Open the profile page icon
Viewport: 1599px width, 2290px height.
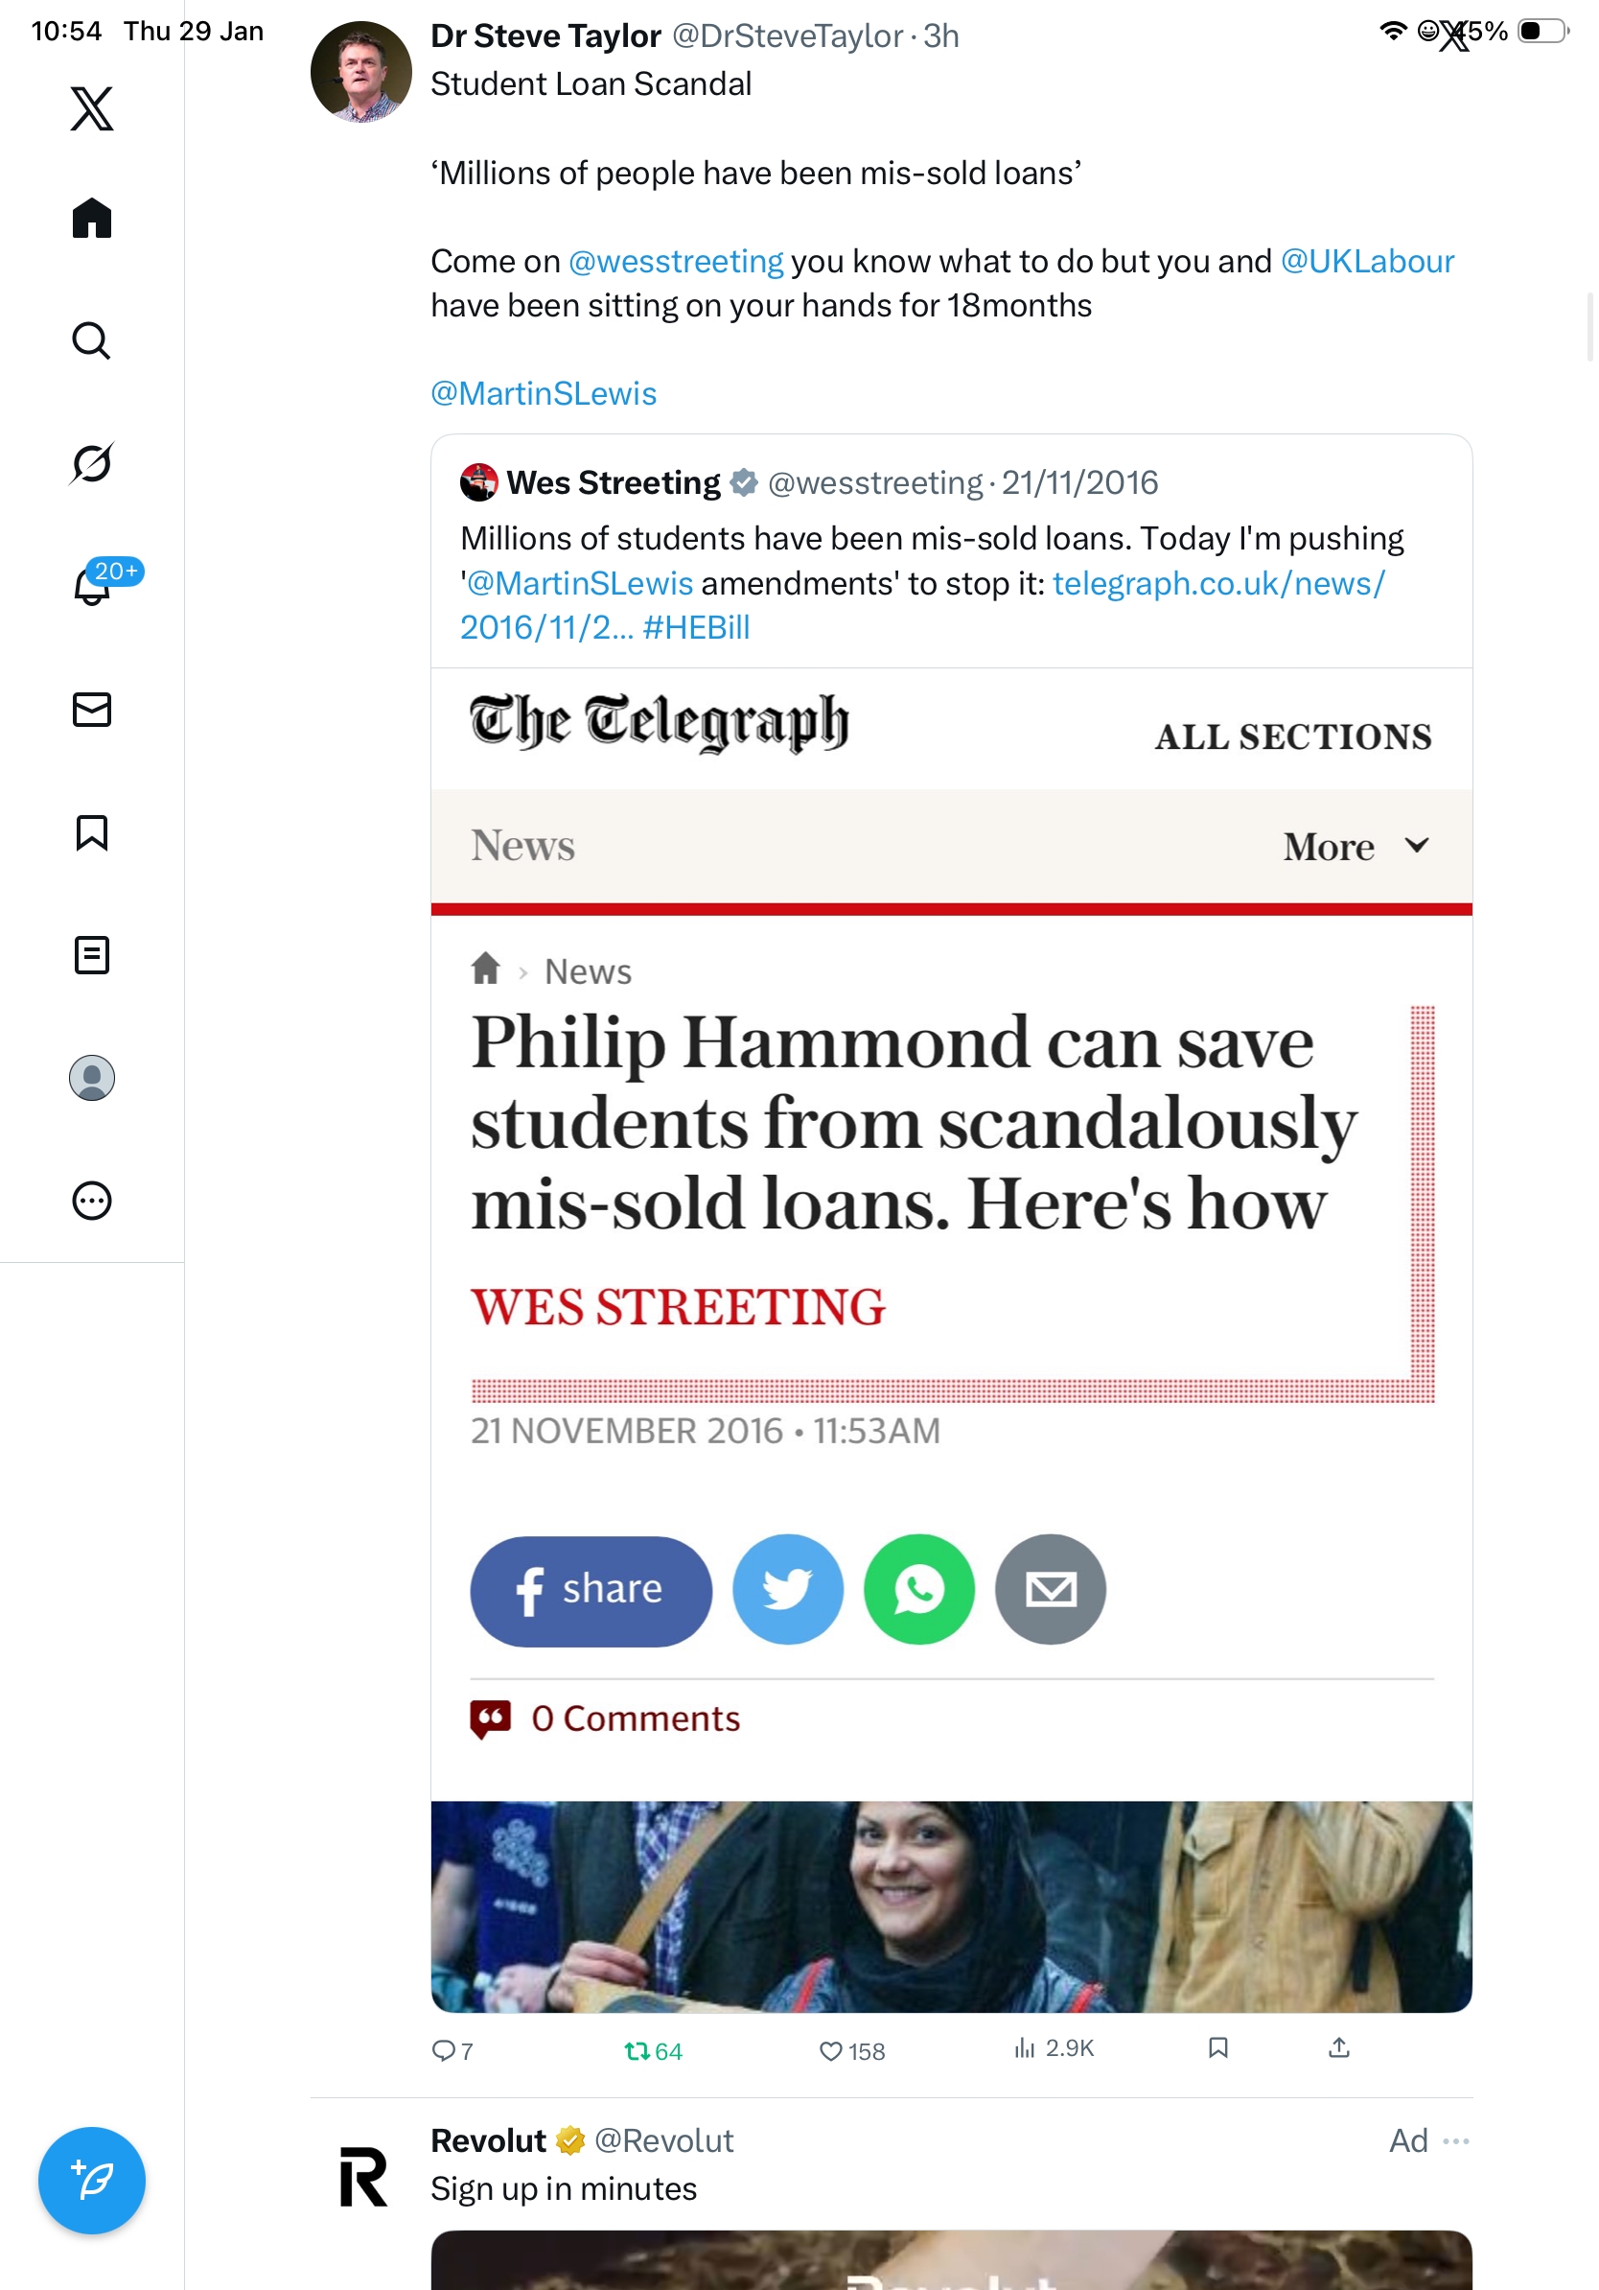(x=92, y=1077)
